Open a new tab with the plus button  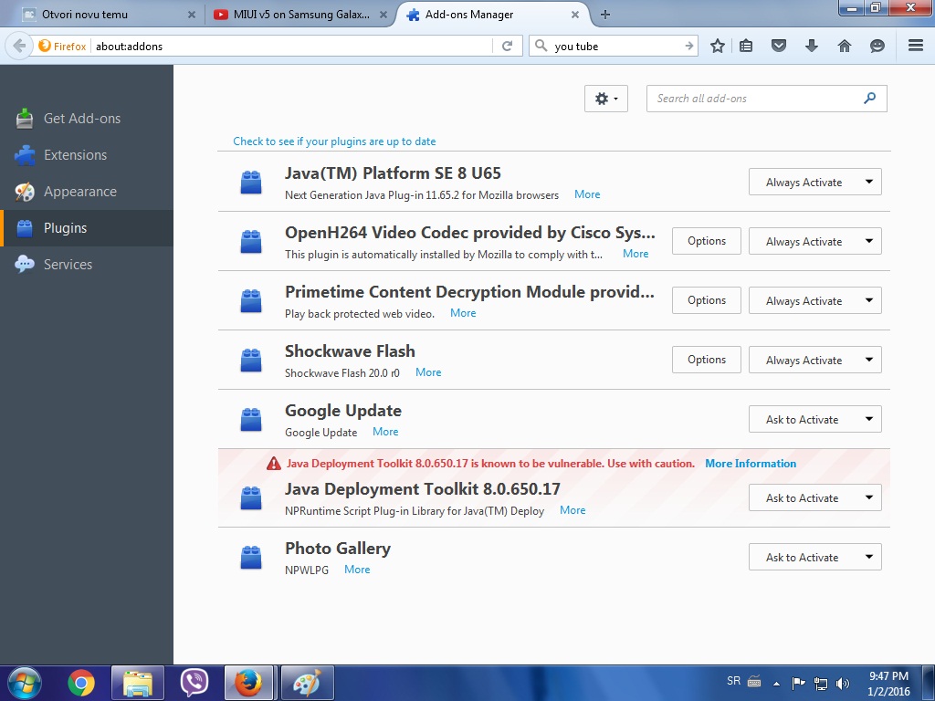pyautogui.click(x=605, y=15)
